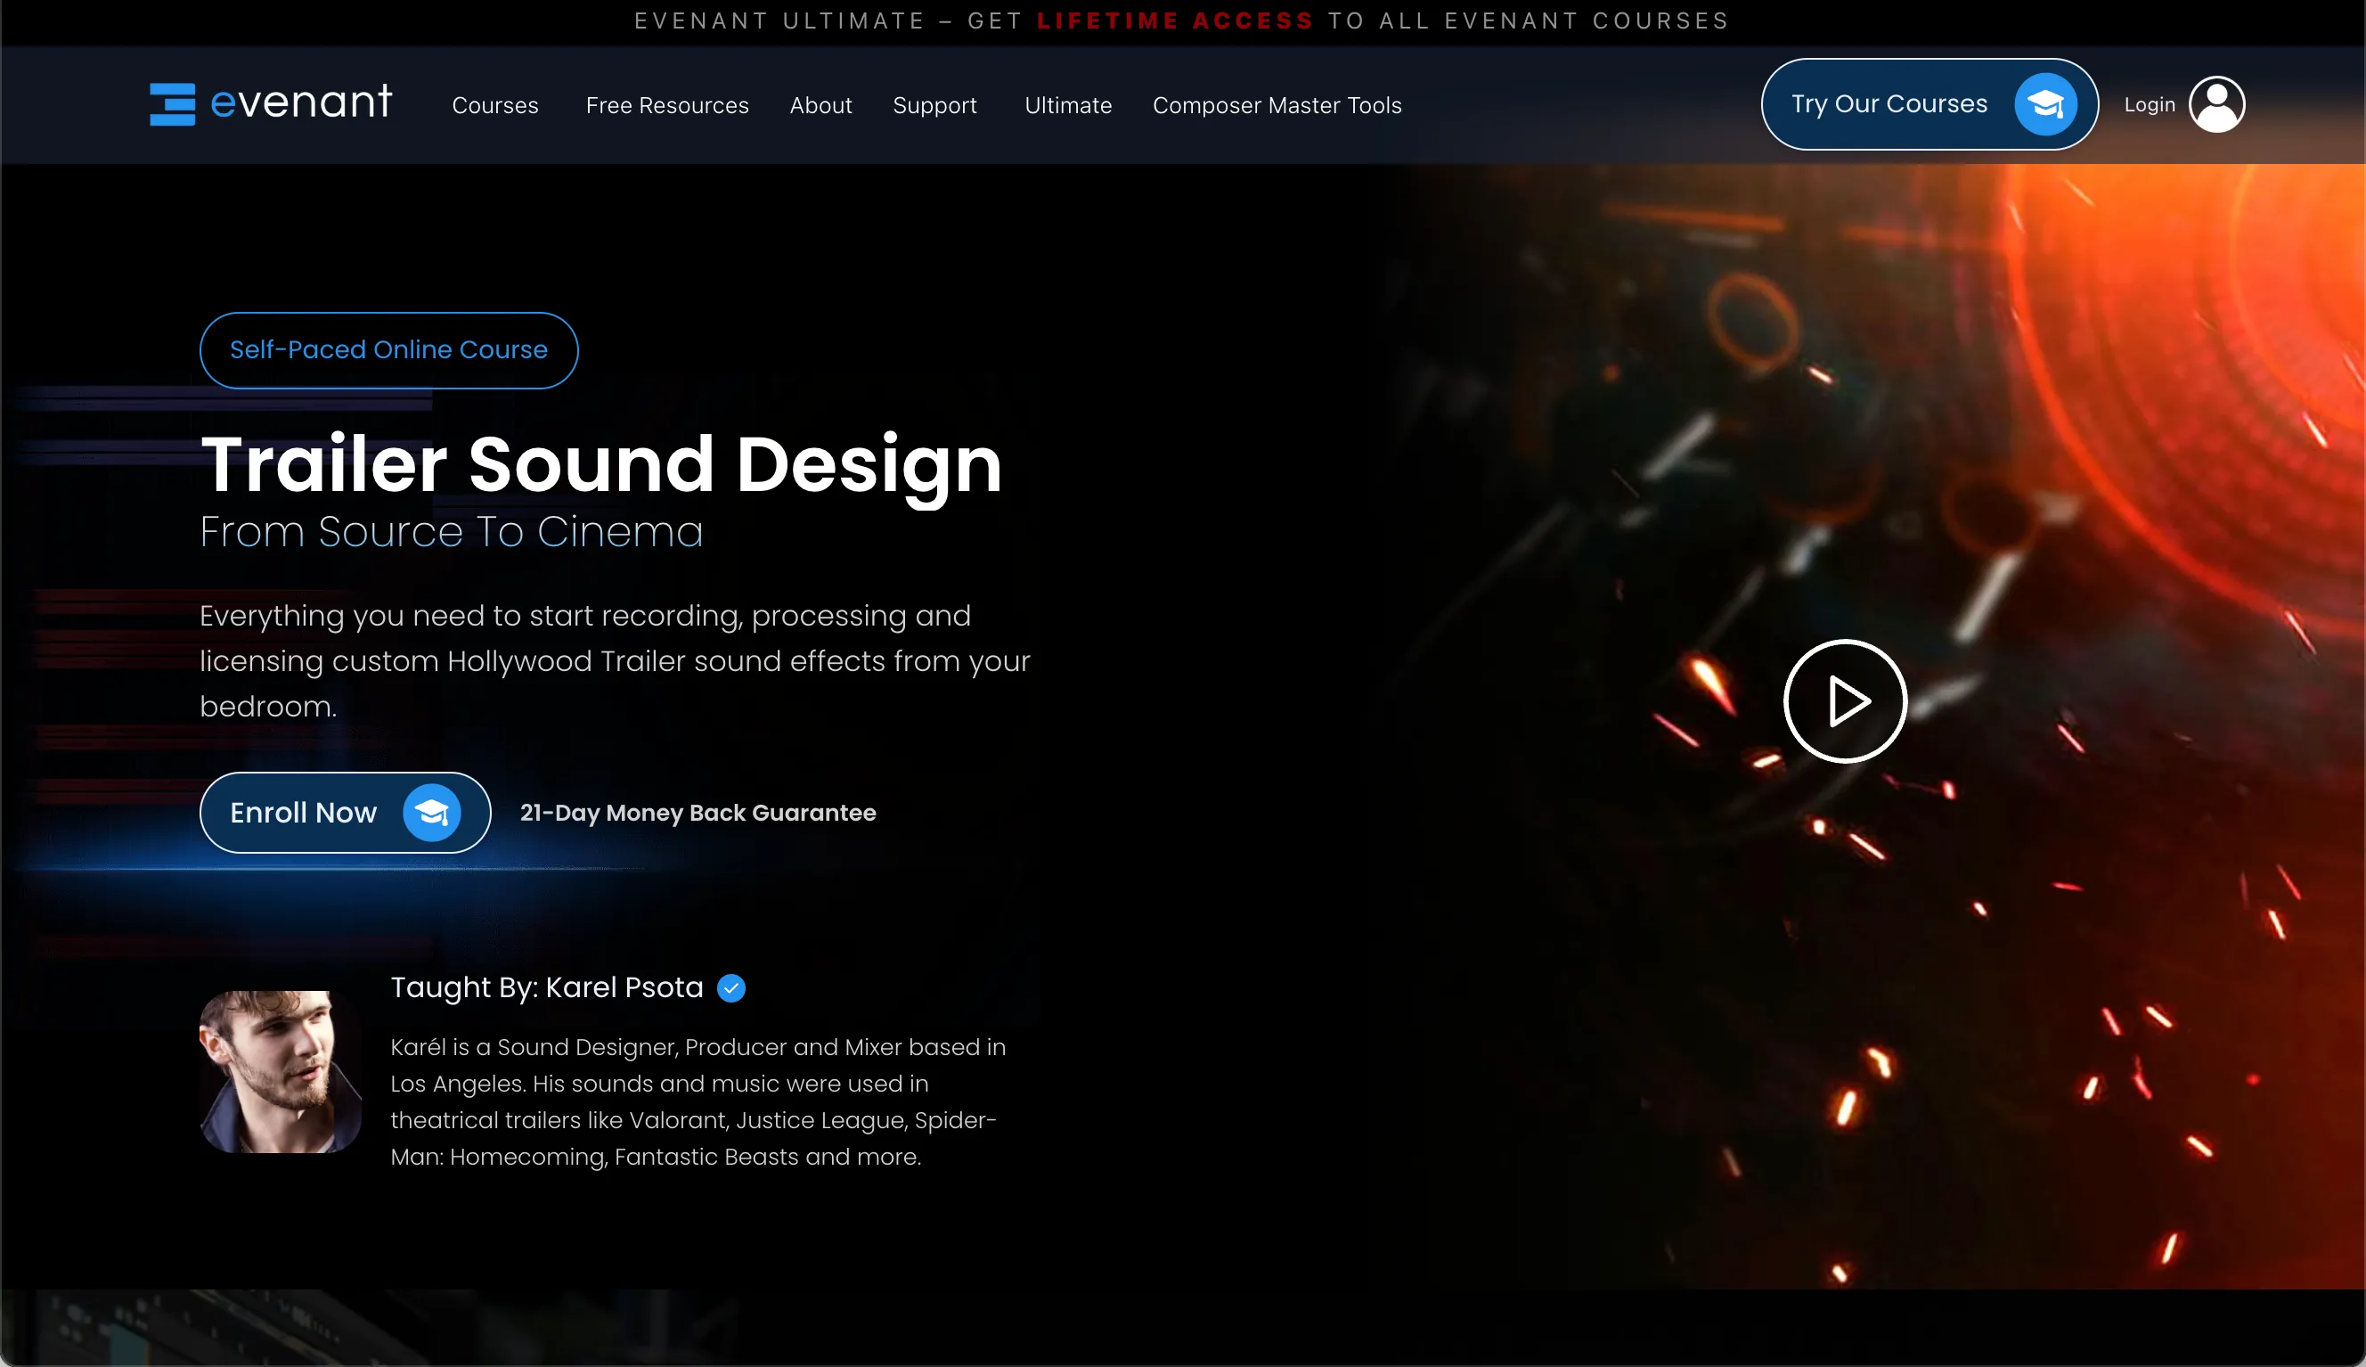
Task: Click the 21-Day Money Back Guarantee text
Action: coord(698,813)
